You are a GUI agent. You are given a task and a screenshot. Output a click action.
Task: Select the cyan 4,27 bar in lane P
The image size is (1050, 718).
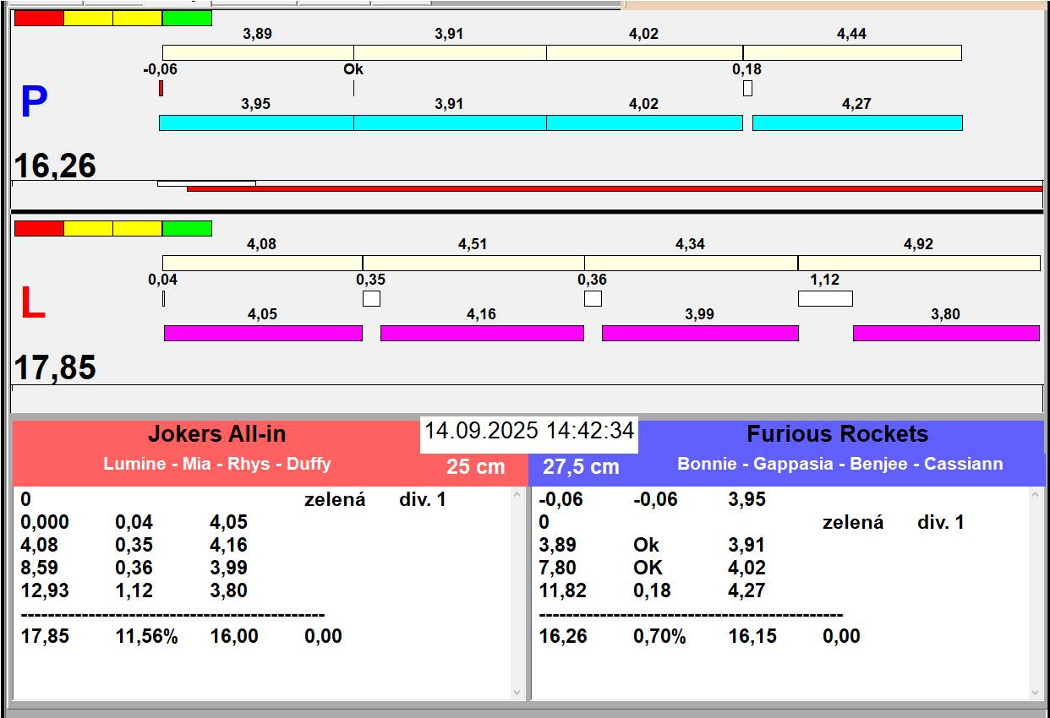click(857, 122)
